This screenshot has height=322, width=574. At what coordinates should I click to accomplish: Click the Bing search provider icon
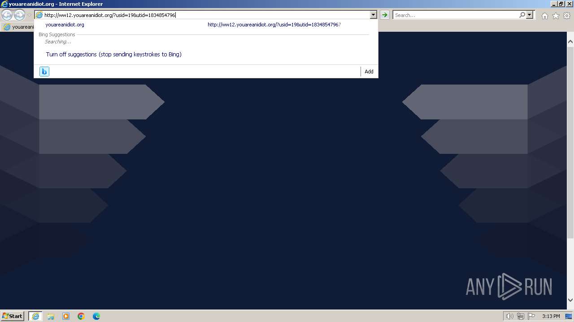[44, 72]
